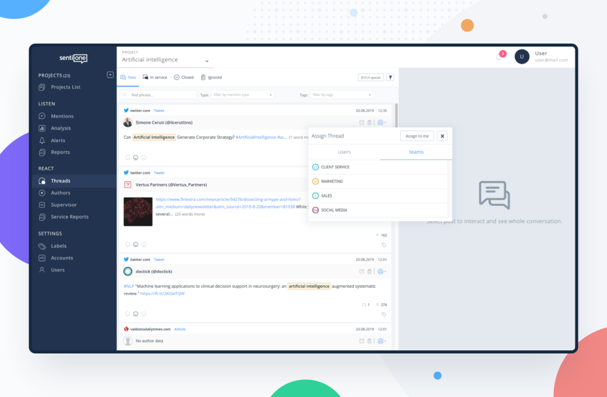607x397 pixels.
Task: Mark Vertus Partners tweet as negative sentiment
Action: click(x=128, y=244)
